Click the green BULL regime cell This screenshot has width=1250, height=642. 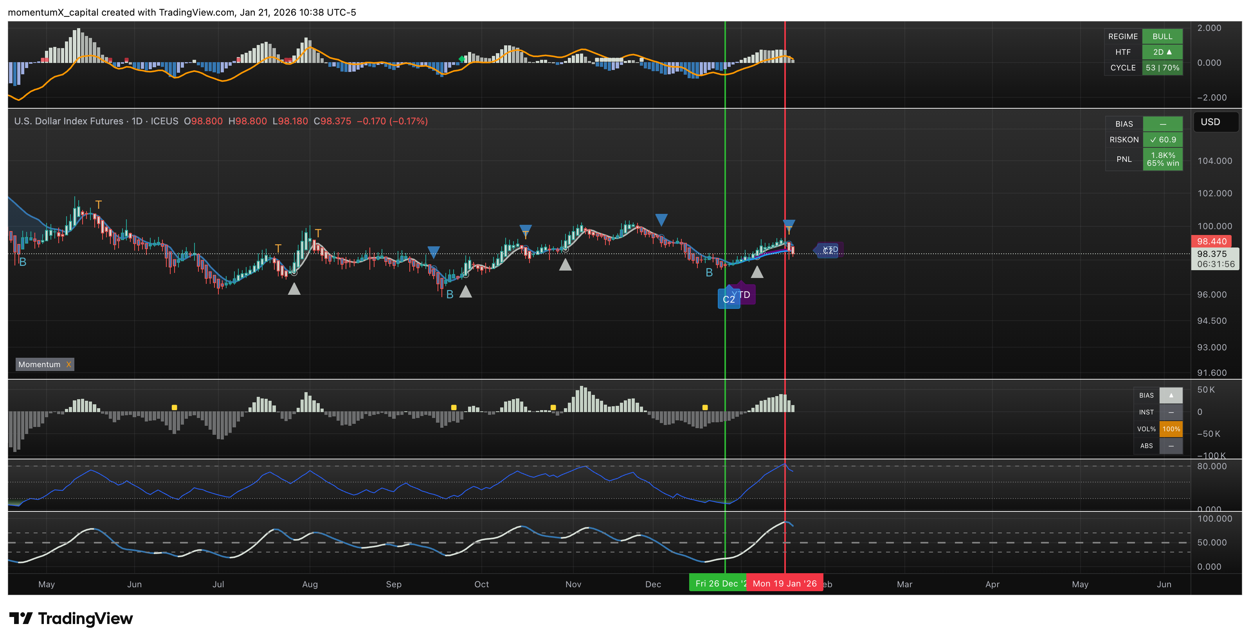pyautogui.click(x=1162, y=36)
